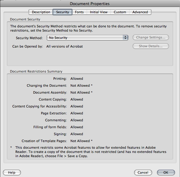Image resolution: width=180 pixels, height=177 pixels.
Task: Click the 'Document Assembly:' label
Action: pos(50,92)
